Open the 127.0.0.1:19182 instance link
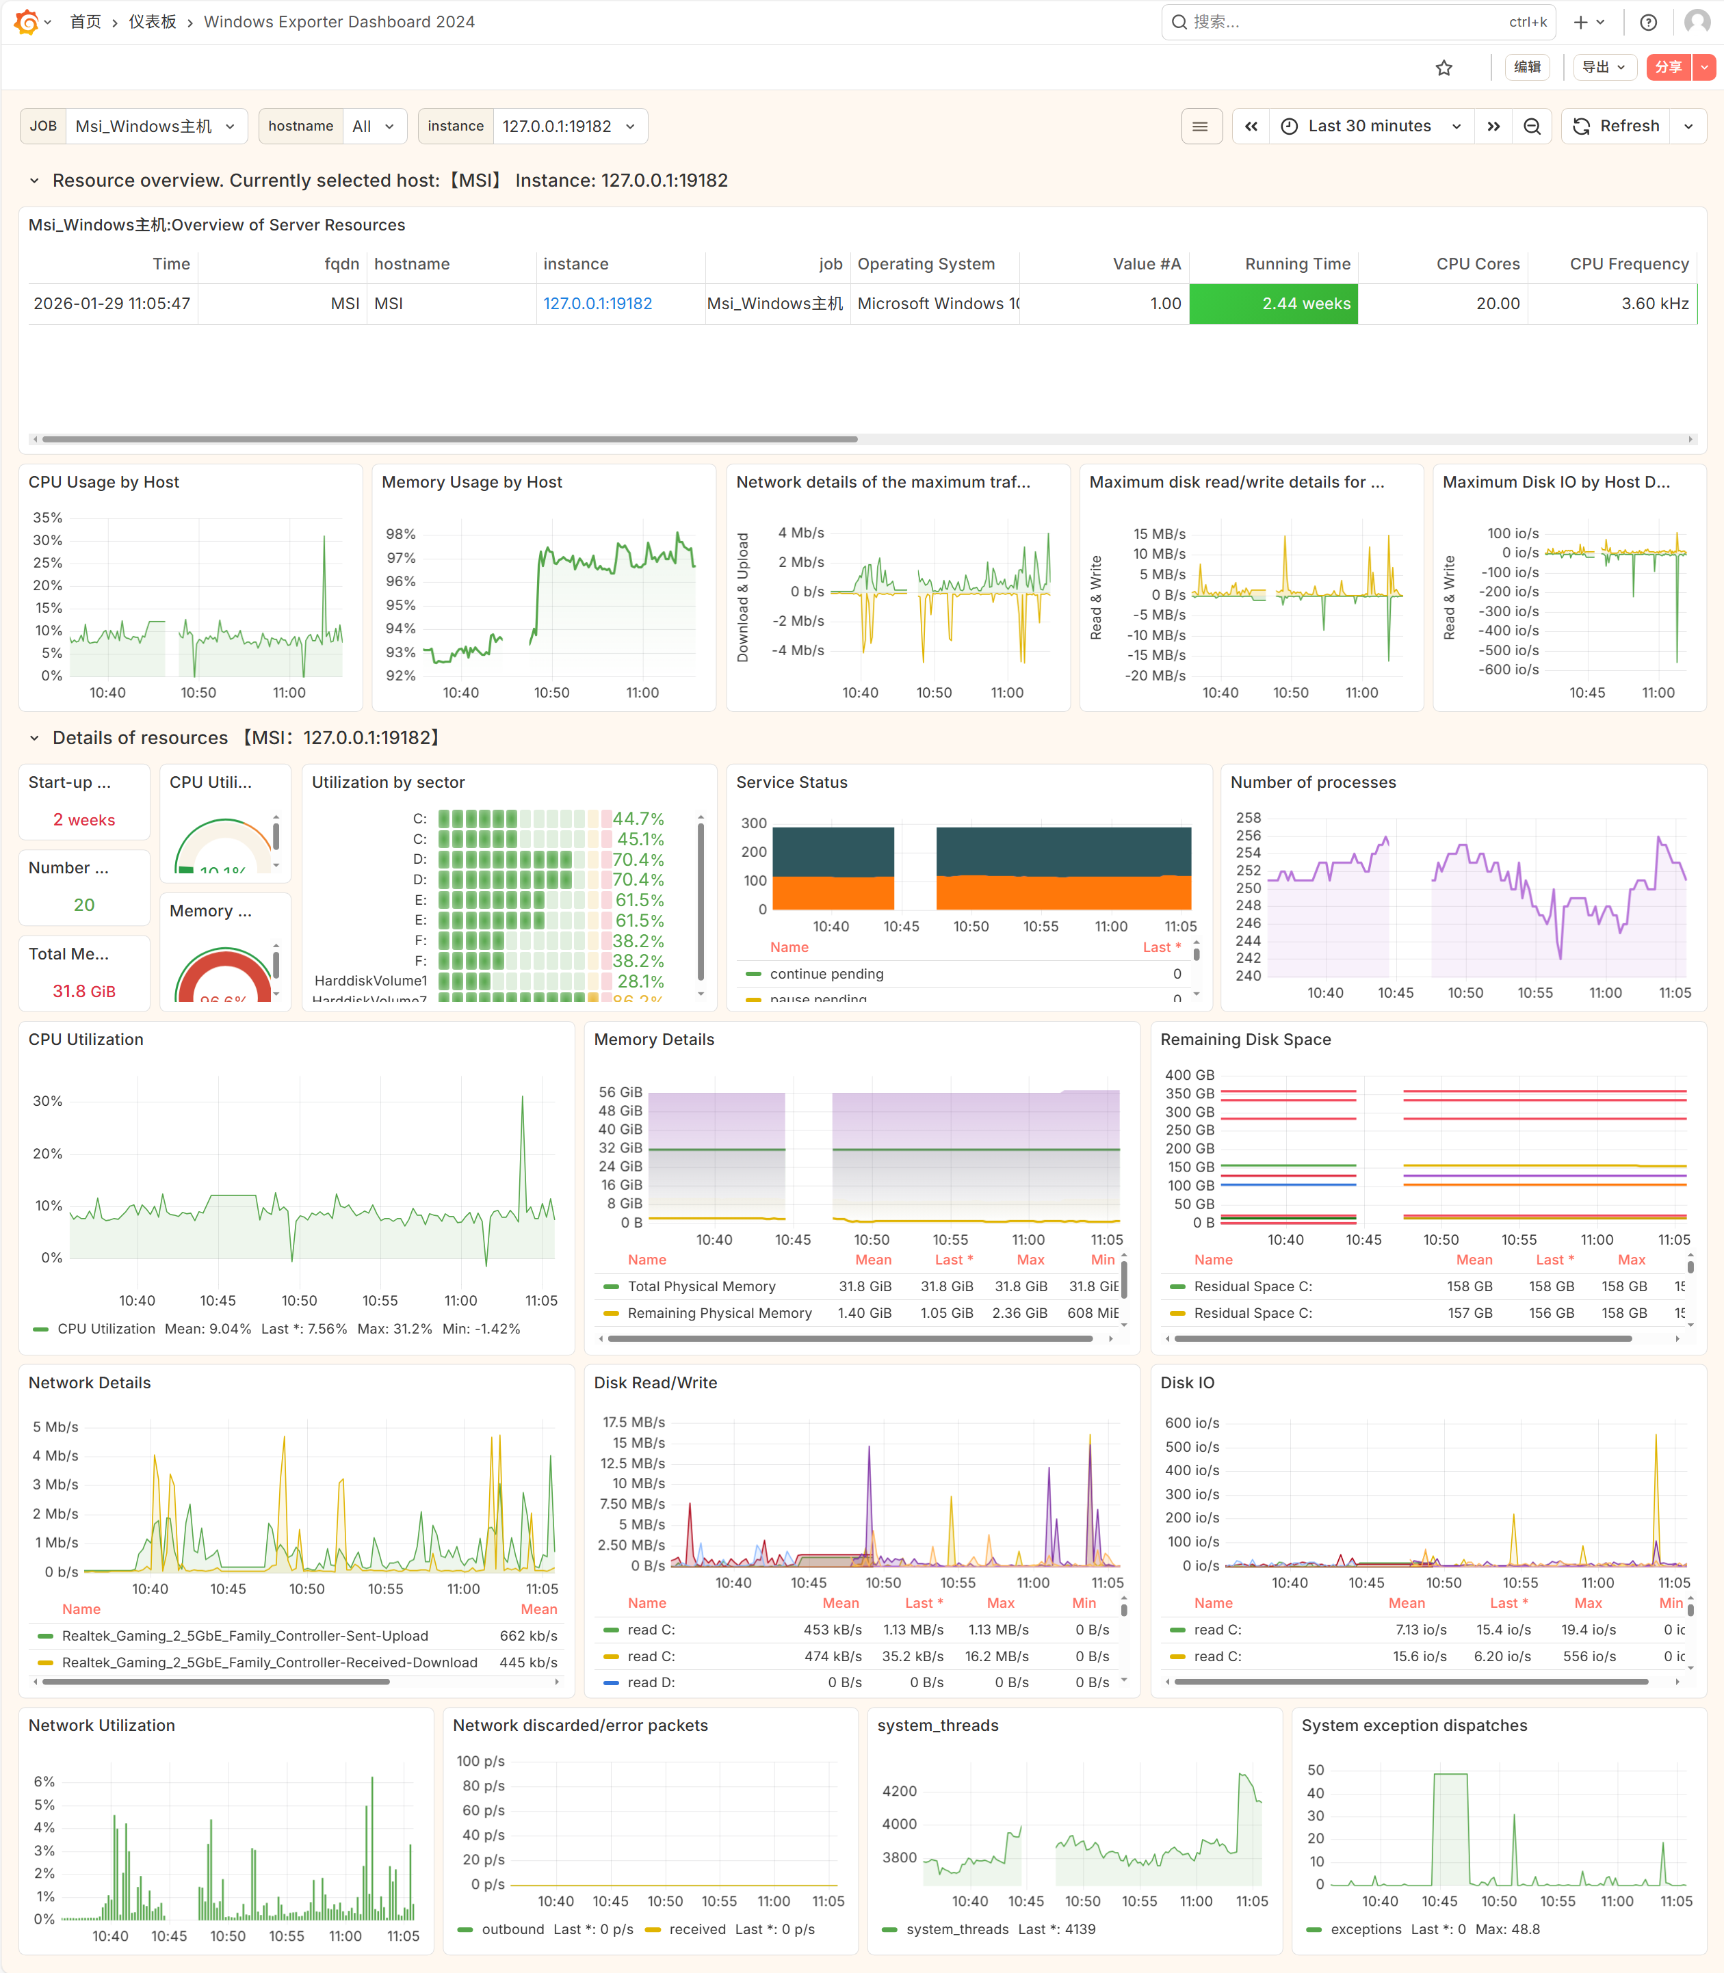Image resolution: width=1724 pixels, height=1973 pixels. tap(597, 304)
